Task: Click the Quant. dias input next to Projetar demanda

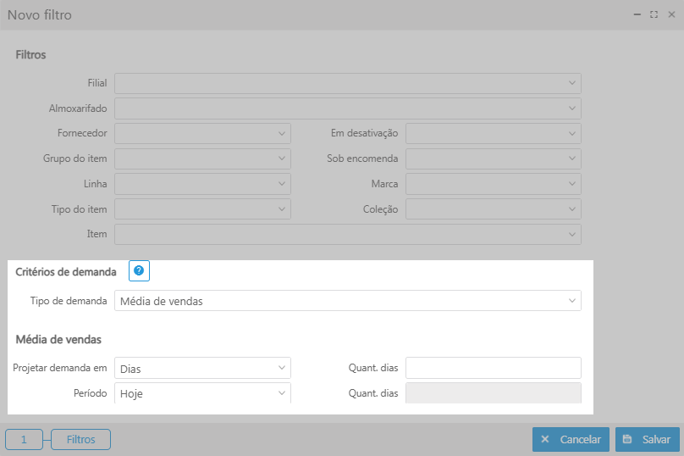Action: (x=493, y=368)
